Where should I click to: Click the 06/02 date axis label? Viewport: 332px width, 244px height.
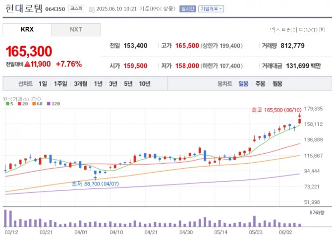[x=285, y=232]
